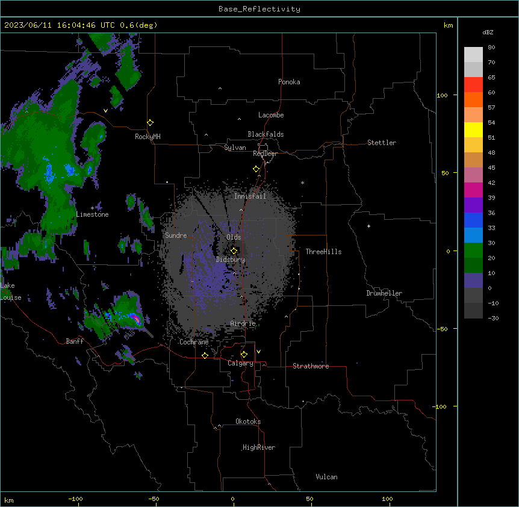This screenshot has height=507, width=519.
Task: Click the Strathmore label
Action: coord(311,366)
